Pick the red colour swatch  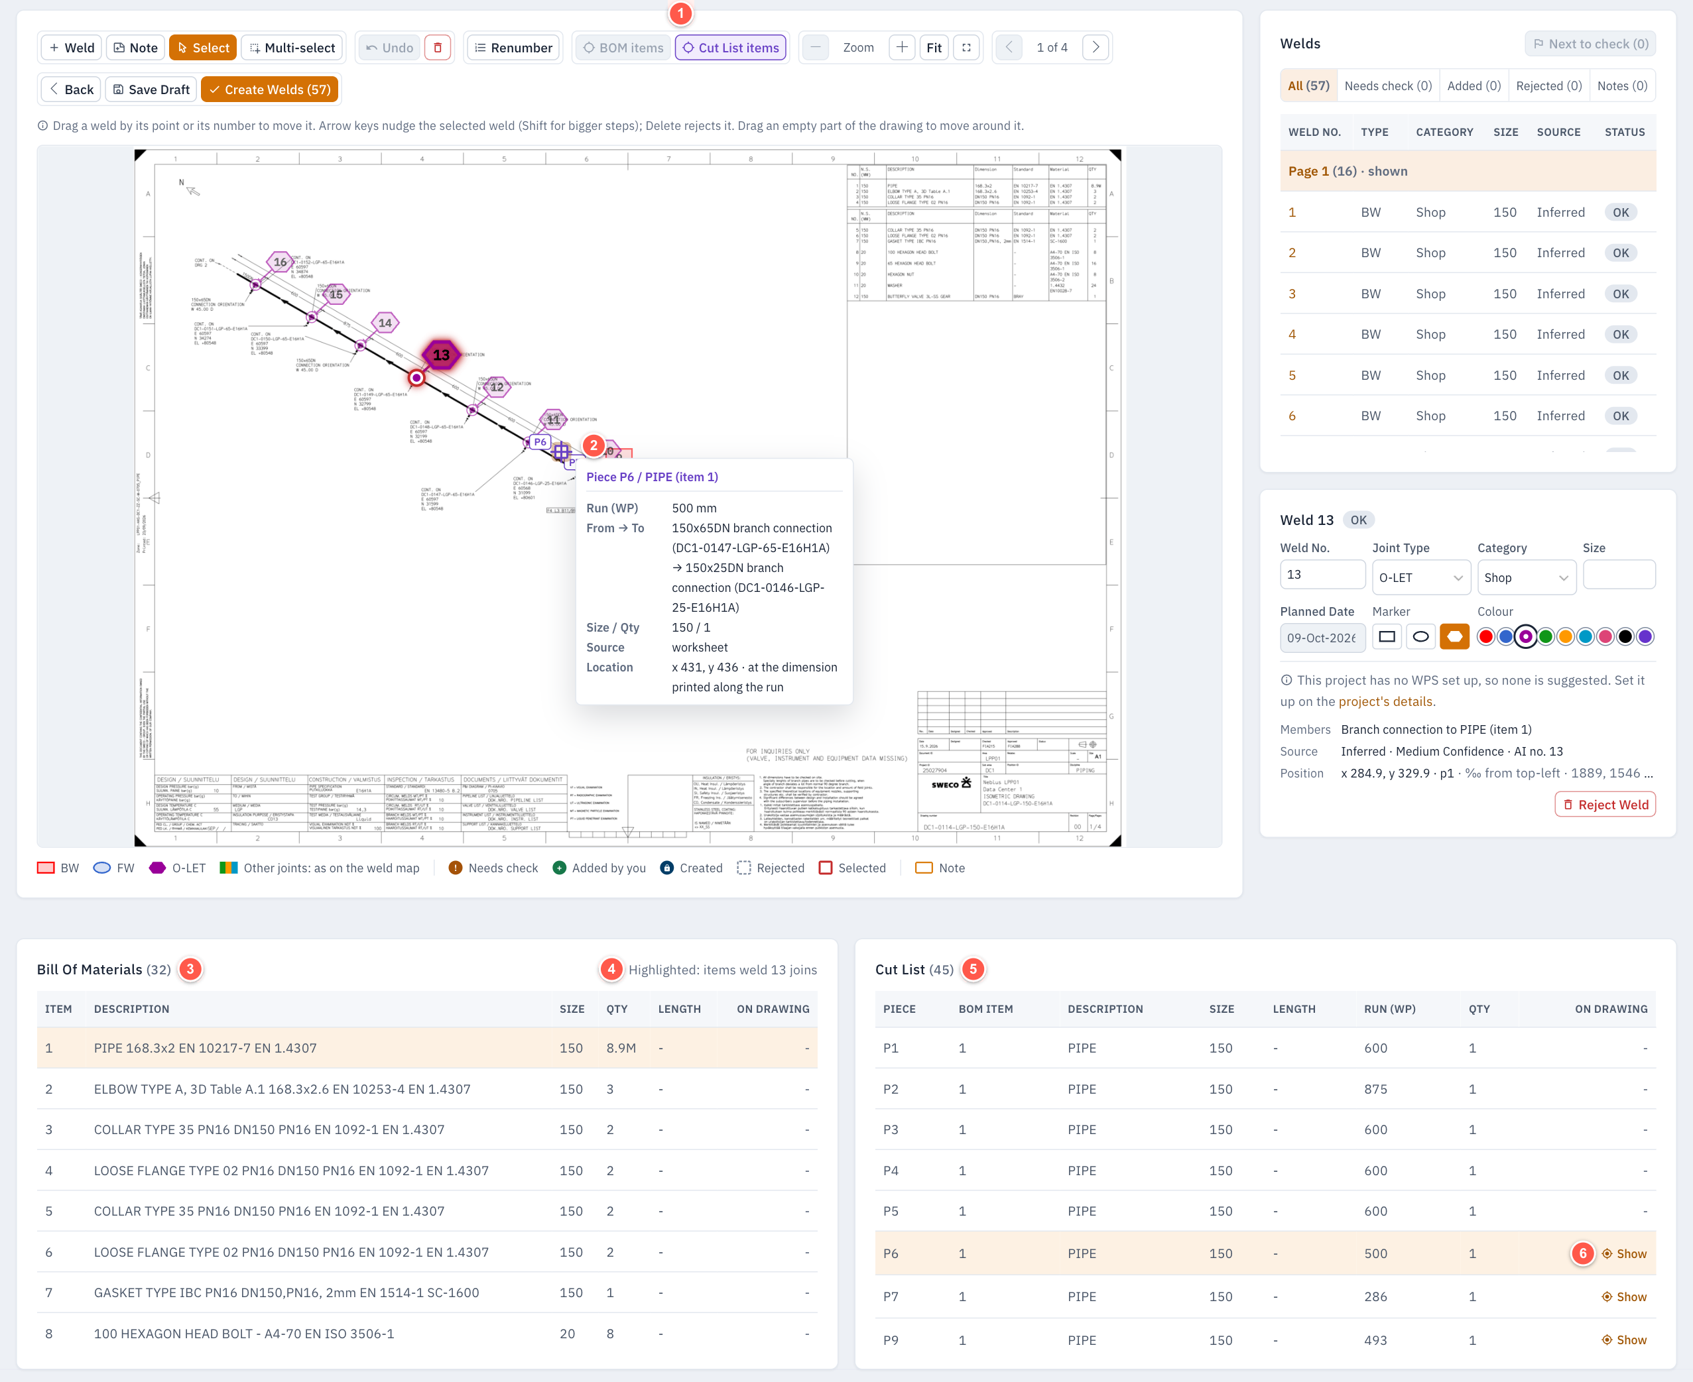(1486, 636)
